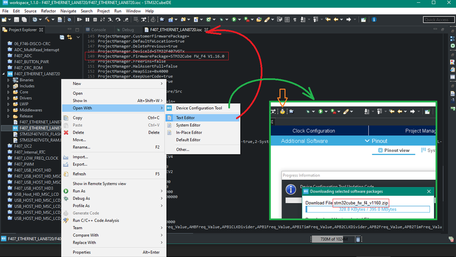The height and width of the screenshot is (257, 456).
Task: Open Additional Software in inset
Action: [x=304, y=141]
